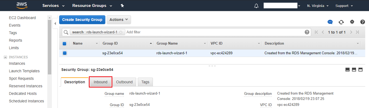Click the AWS logo home icon

click(22, 5)
